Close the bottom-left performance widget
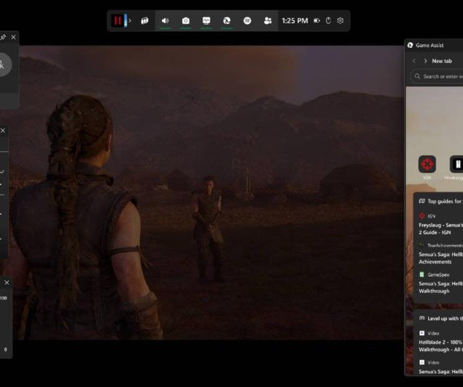This screenshot has width=463, height=387. pos(7,282)
